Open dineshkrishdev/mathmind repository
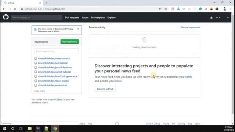The height and width of the screenshot is (132, 235). [x=52, y=85]
